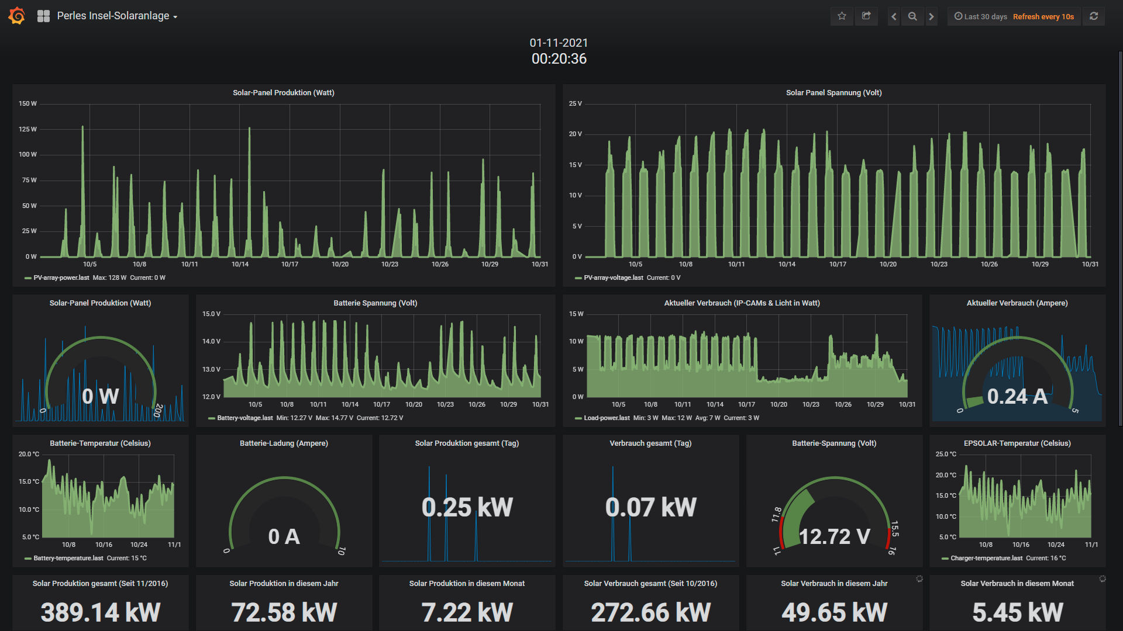Screen dimensions: 1123x631
Task: Click the refresh dashboard icon
Action: click(x=1094, y=16)
